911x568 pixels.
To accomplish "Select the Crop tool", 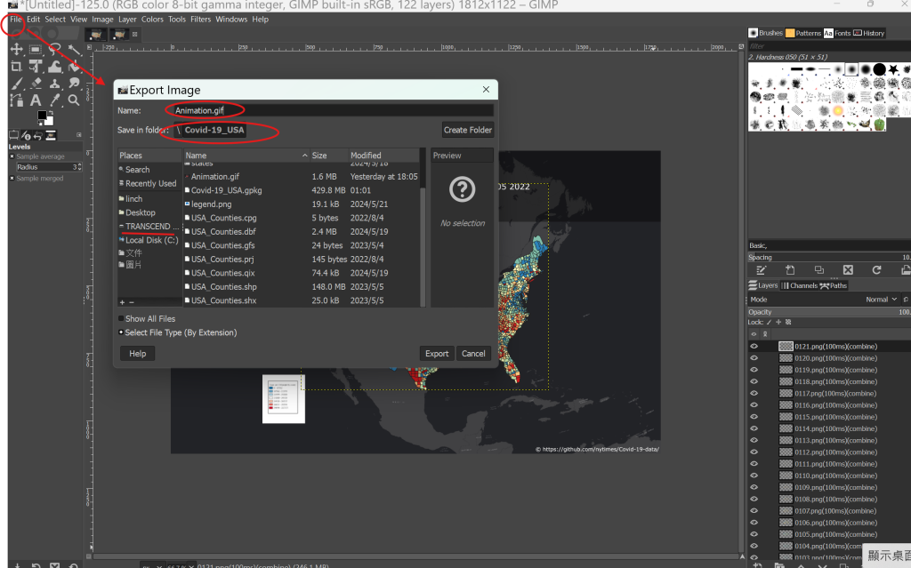I will pos(16,66).
